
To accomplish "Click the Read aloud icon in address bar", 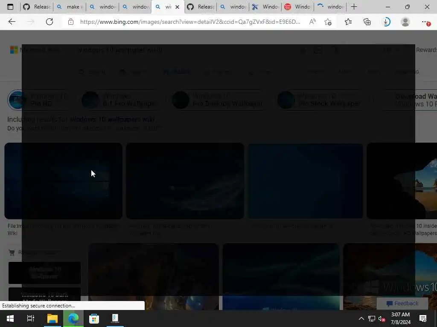I will pyautogui.click(x=312, y=22).
